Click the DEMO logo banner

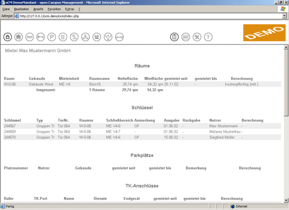pyautogui.click(x=264, y=33)
